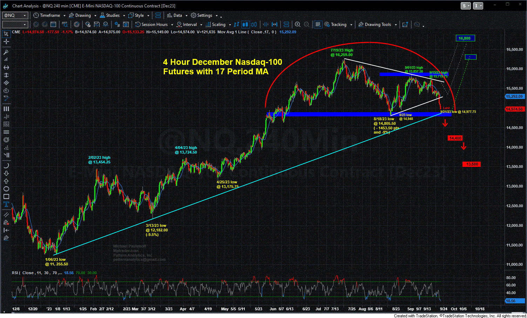Image resolution: width=527 pixels, height=318 pixels.
Task: Pick the up arrow drawing tool
Action: pos(6,181)
